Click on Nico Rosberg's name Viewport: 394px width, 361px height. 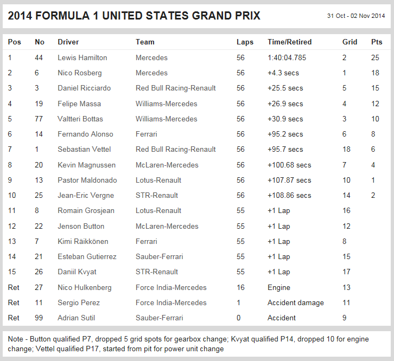coord(79,73)
